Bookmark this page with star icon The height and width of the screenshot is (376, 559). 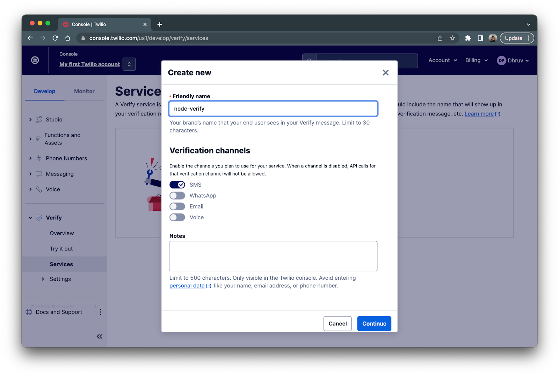pos(452,38)
